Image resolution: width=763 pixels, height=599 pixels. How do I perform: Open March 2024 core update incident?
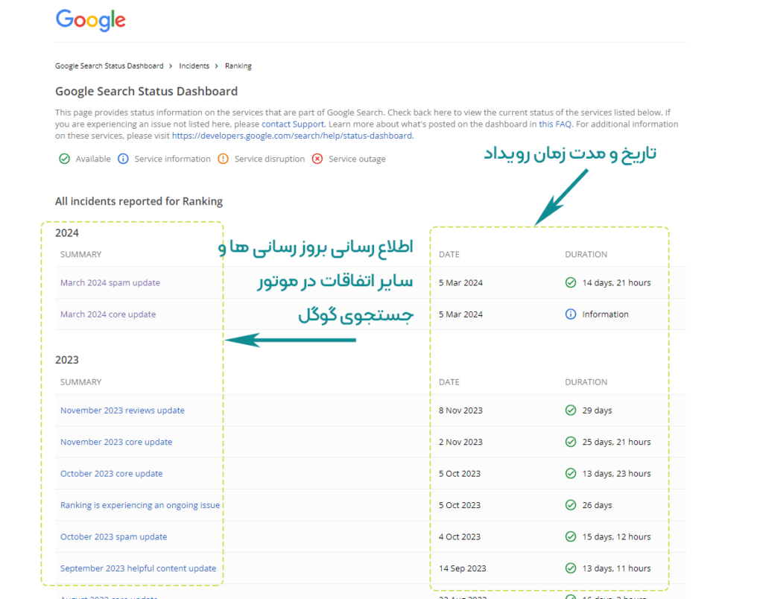pyautogui.click(x=108, y=314)
